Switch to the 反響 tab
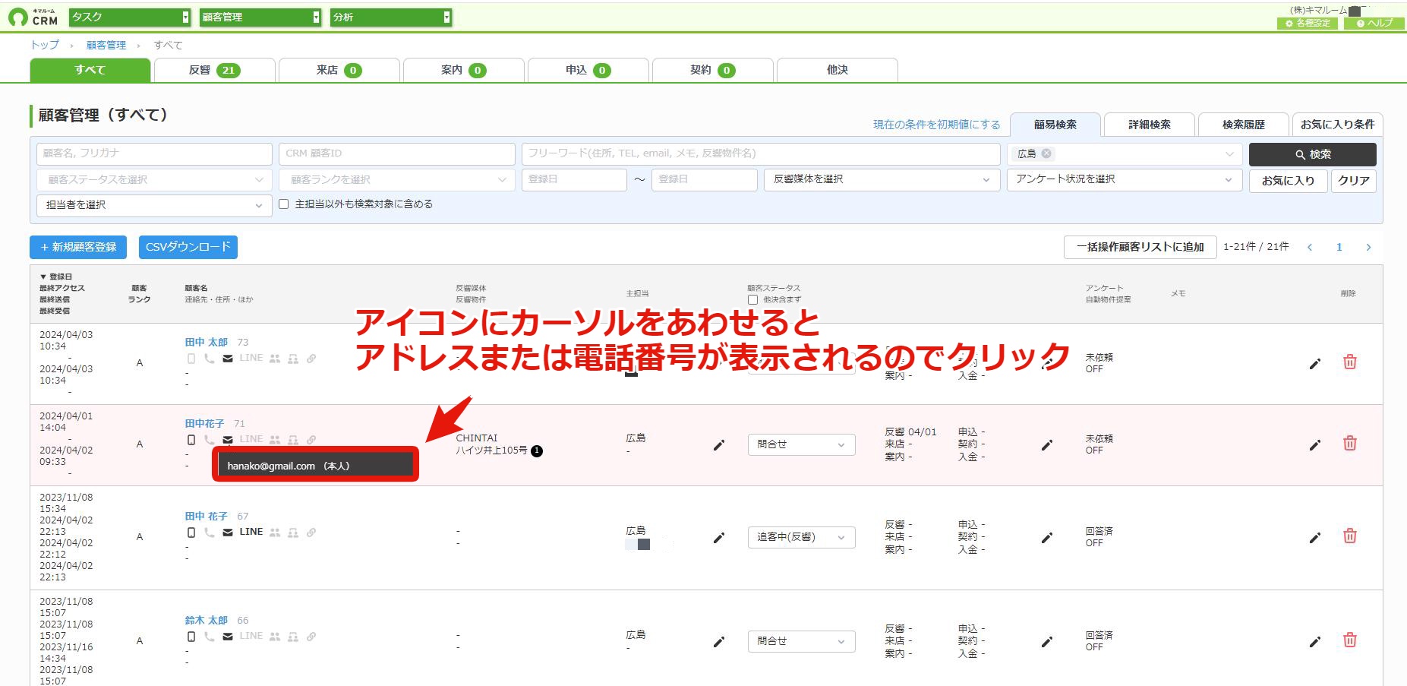This screenshot has width=1407, height=686. point(214,70)
